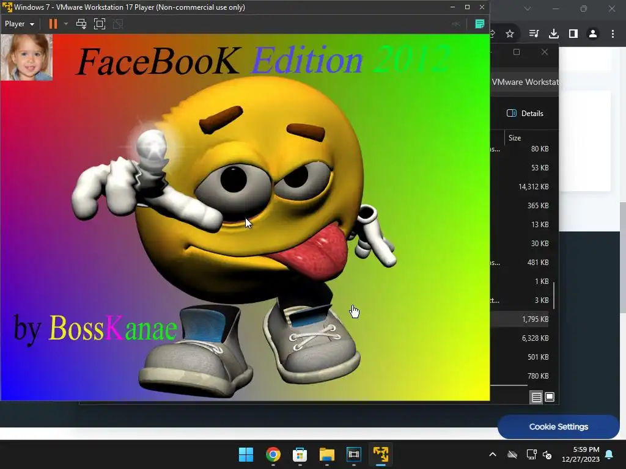Open Google Chrome from the taskbar
Viewport: 626px width, 469px height.
click(273, 454)
